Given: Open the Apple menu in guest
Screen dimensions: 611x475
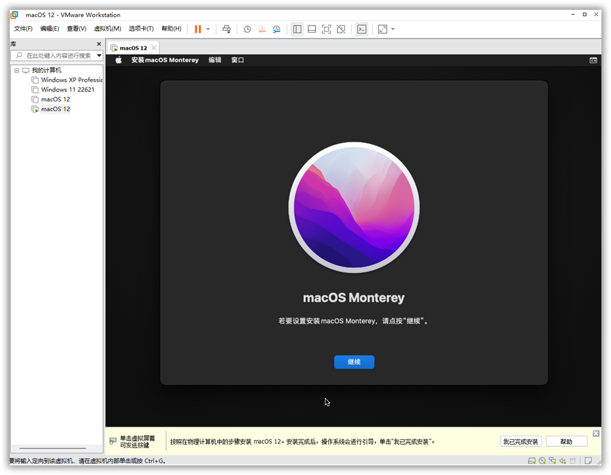Looking at the screenshot, I should point(118,60).
